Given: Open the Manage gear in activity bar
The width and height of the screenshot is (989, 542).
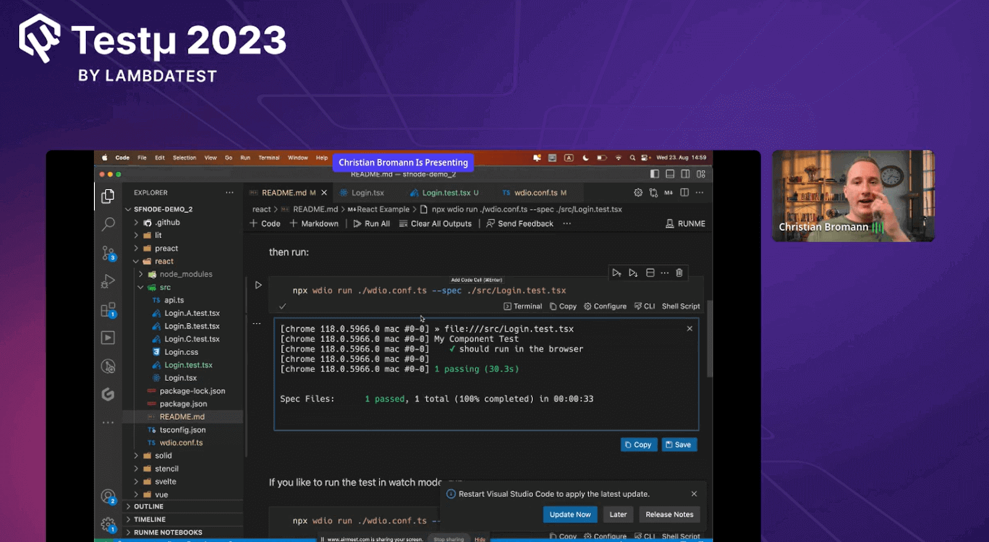Looking at the screenshot, I should click(x=108, y=525).
